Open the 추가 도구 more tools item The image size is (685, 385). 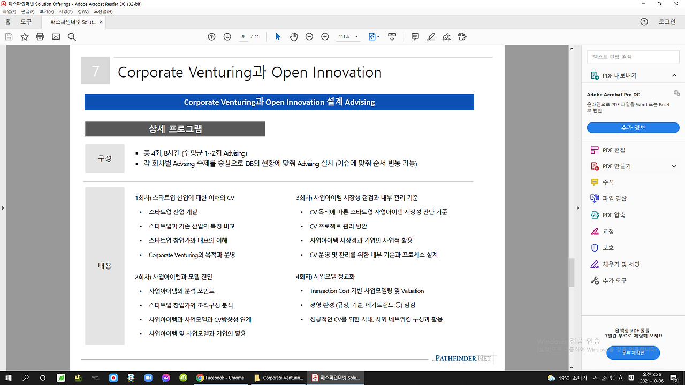click(608, 281)
